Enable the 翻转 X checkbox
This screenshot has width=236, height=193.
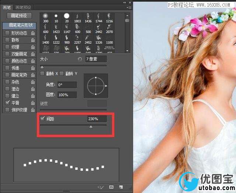(42, 73)
